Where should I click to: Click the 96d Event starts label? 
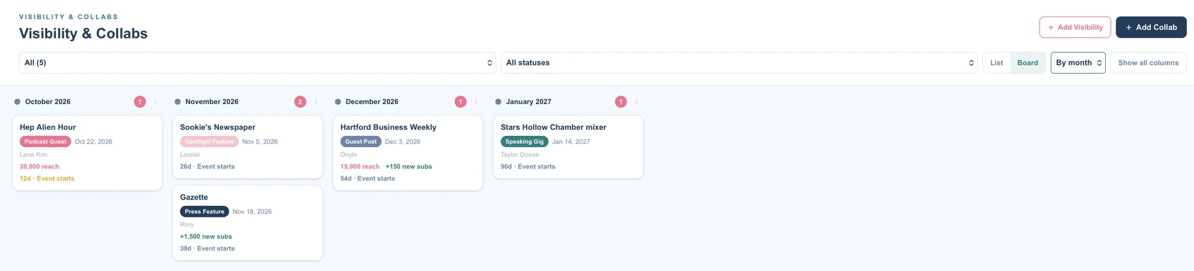click(528, 167)
